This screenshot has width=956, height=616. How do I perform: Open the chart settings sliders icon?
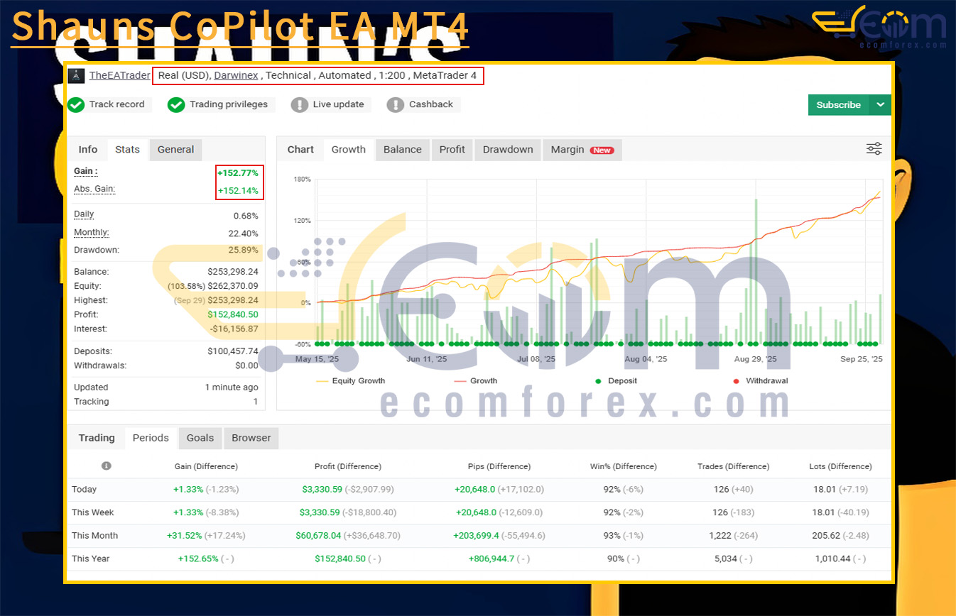(874, 149)
